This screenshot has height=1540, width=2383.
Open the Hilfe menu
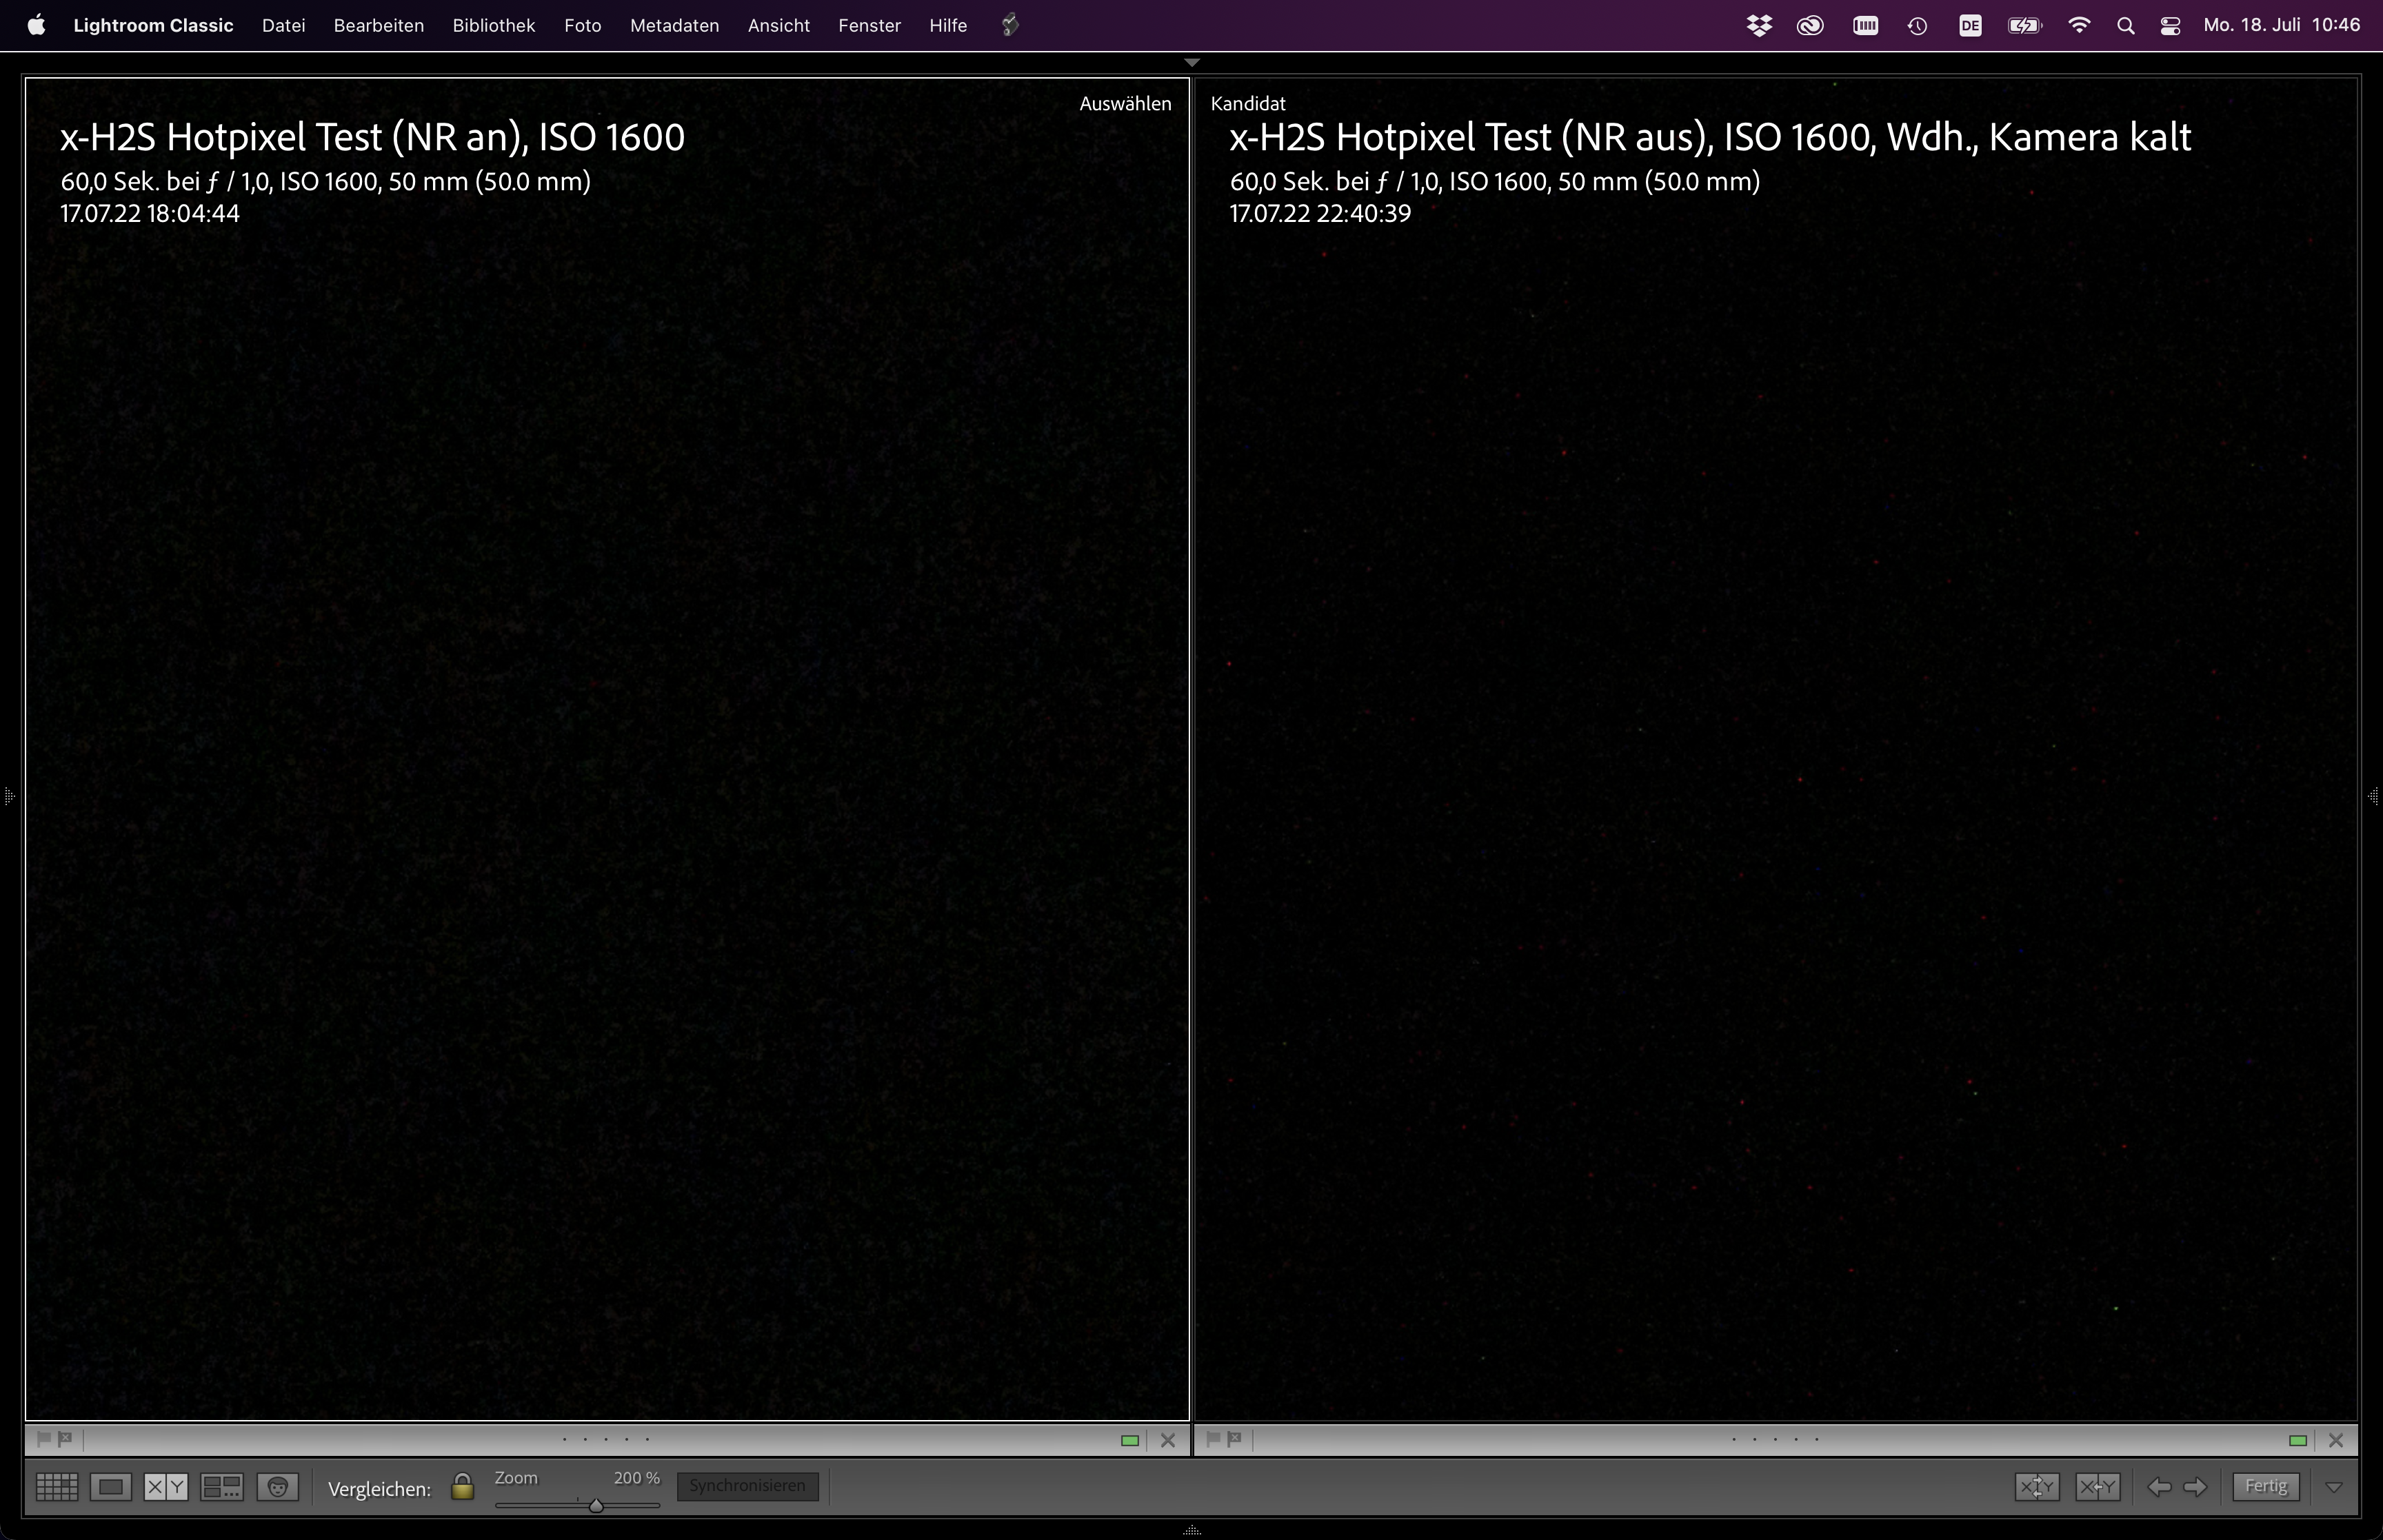(x=948, y=25)
